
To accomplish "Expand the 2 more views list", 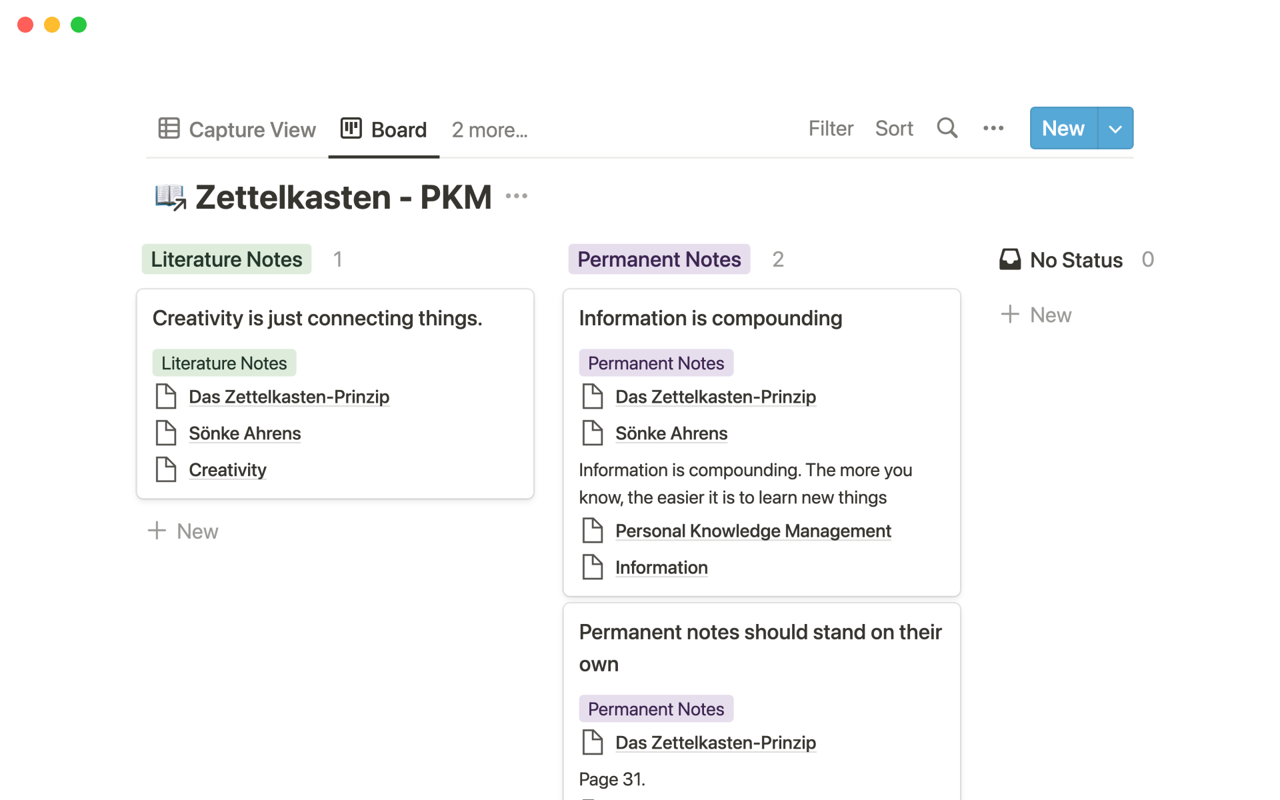I will [x=489, y=130].
